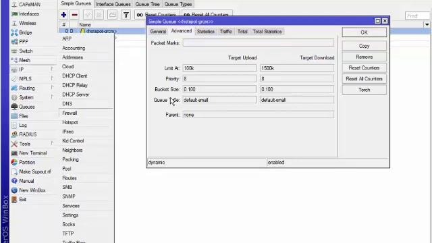Open the RADIUS sidebar icon
The width and height of the screenshot is (432, 243).
pyautogui.click(x=14, y=134)
